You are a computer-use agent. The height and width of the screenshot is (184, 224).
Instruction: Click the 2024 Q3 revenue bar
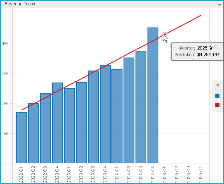(x=141, y=107)
